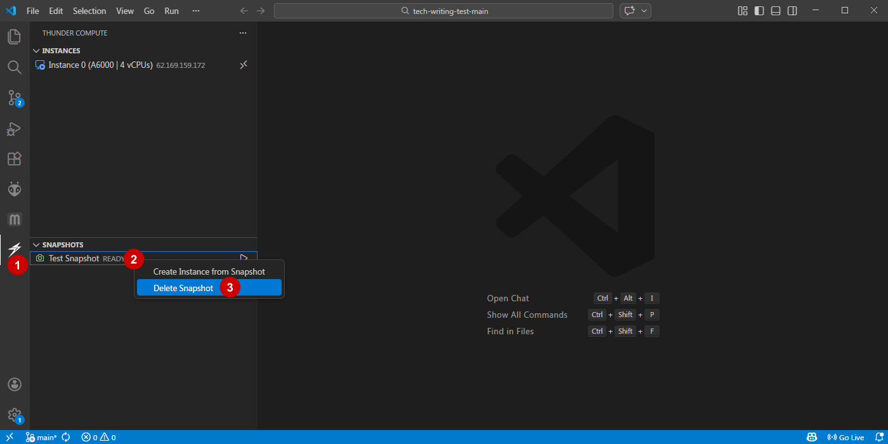
Task: Select the Test Snapshot row
Action: point(144,258)
